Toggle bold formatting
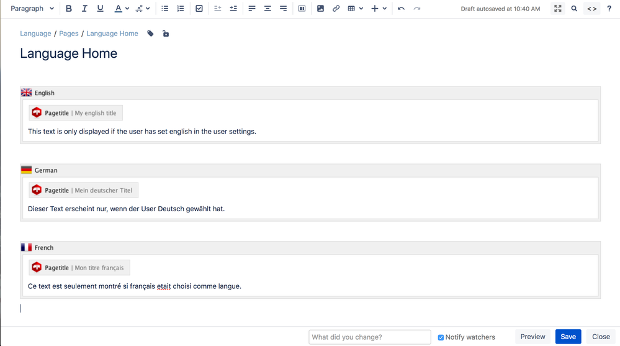This screenshot has width=620, height=346. click(x=69, y=8)
